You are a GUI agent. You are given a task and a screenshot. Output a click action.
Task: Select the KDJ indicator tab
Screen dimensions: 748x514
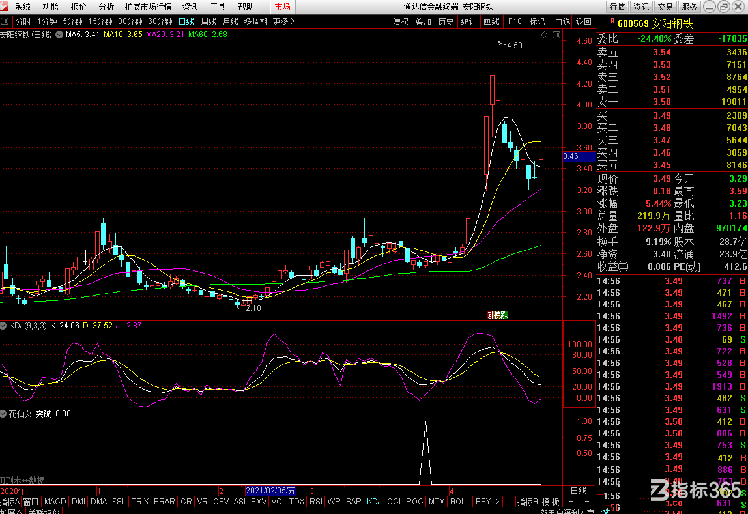[374, 502]
